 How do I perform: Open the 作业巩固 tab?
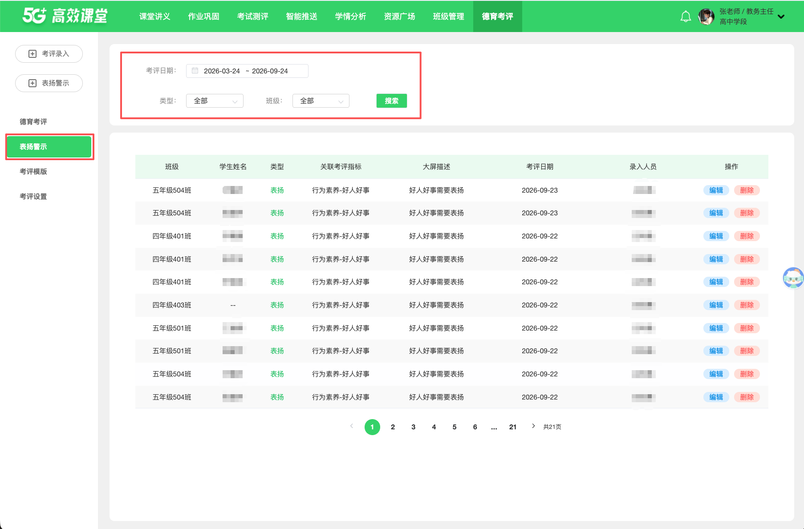[x=204, y=16]
